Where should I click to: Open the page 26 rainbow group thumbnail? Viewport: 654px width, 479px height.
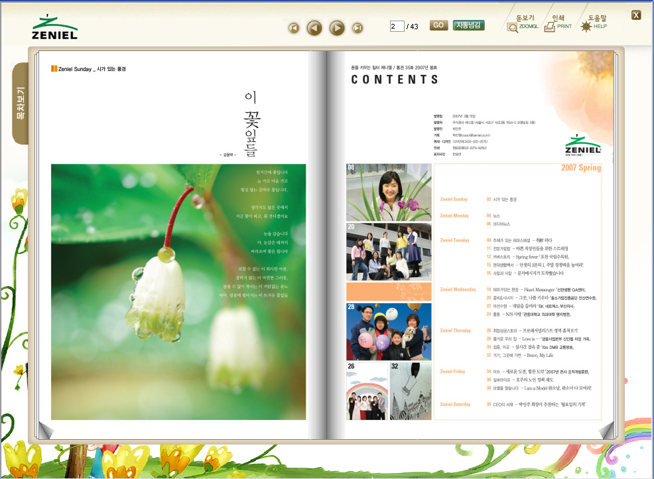367,391
